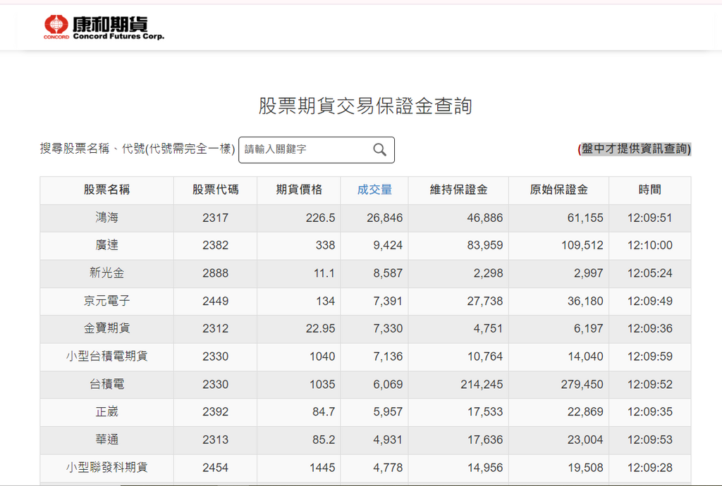Click maintenance margin 83,959
Viewport: 722px width, 486px height.
tap(485, 245)
